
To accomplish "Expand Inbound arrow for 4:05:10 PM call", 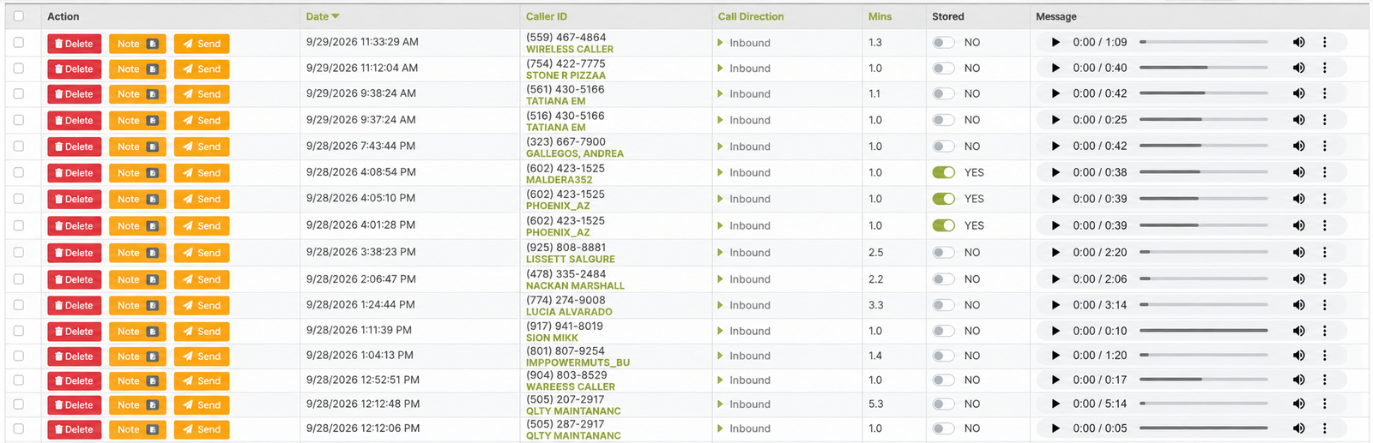I will click(721, 198).
